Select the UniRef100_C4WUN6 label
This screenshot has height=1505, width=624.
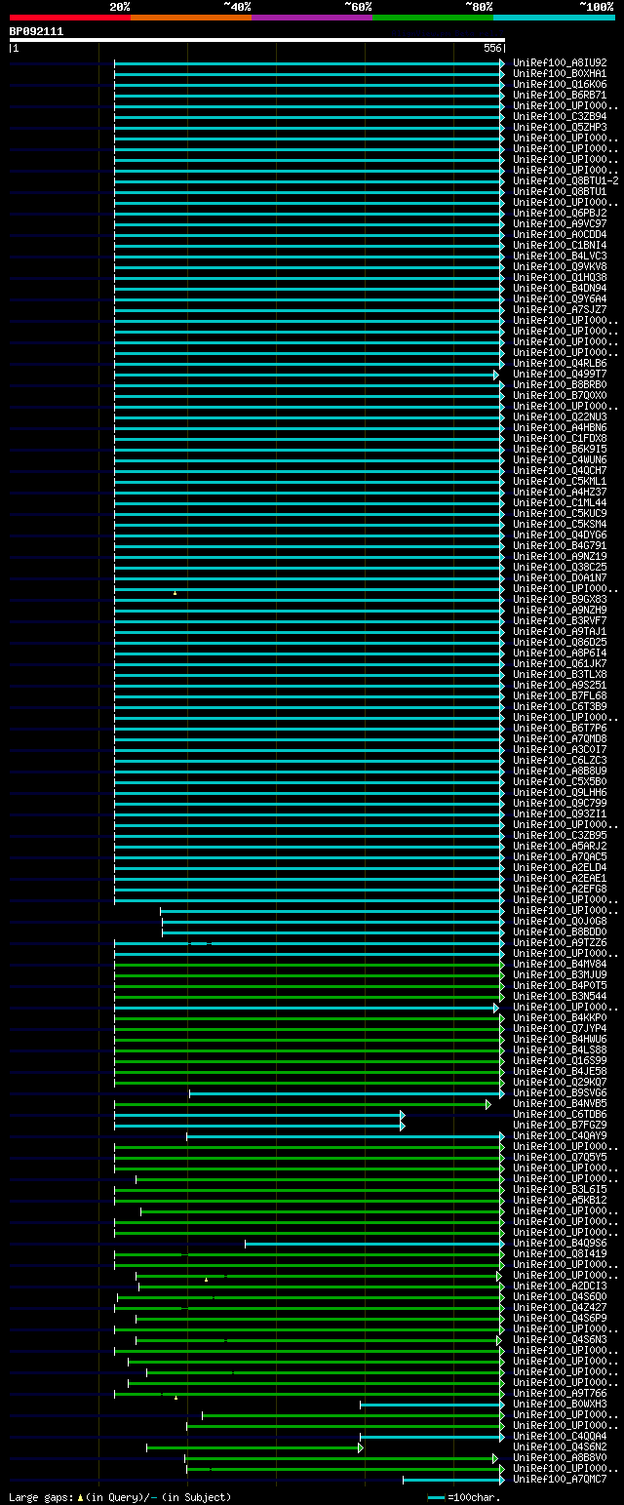point(560,460)
